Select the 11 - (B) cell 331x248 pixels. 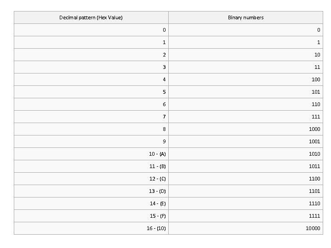pos(91,166)
